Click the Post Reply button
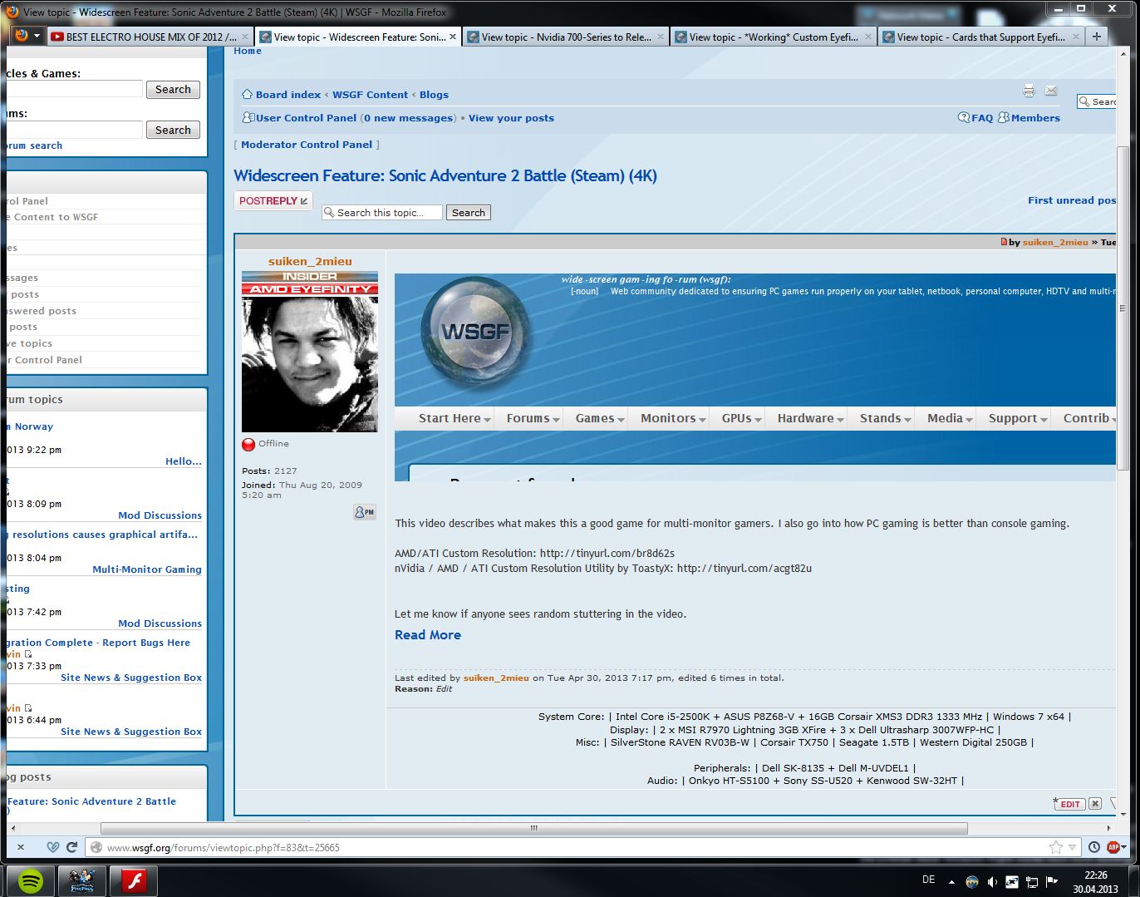 click(273, 200)
